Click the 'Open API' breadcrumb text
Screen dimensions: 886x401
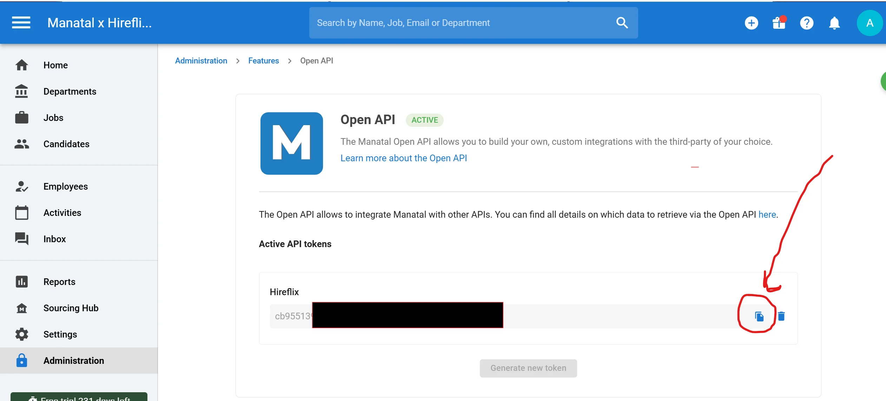click(317, 61)
